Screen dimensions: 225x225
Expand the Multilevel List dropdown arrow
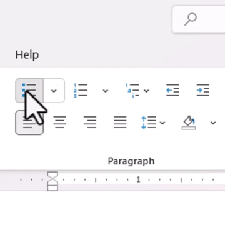click(x=147, y=91)
